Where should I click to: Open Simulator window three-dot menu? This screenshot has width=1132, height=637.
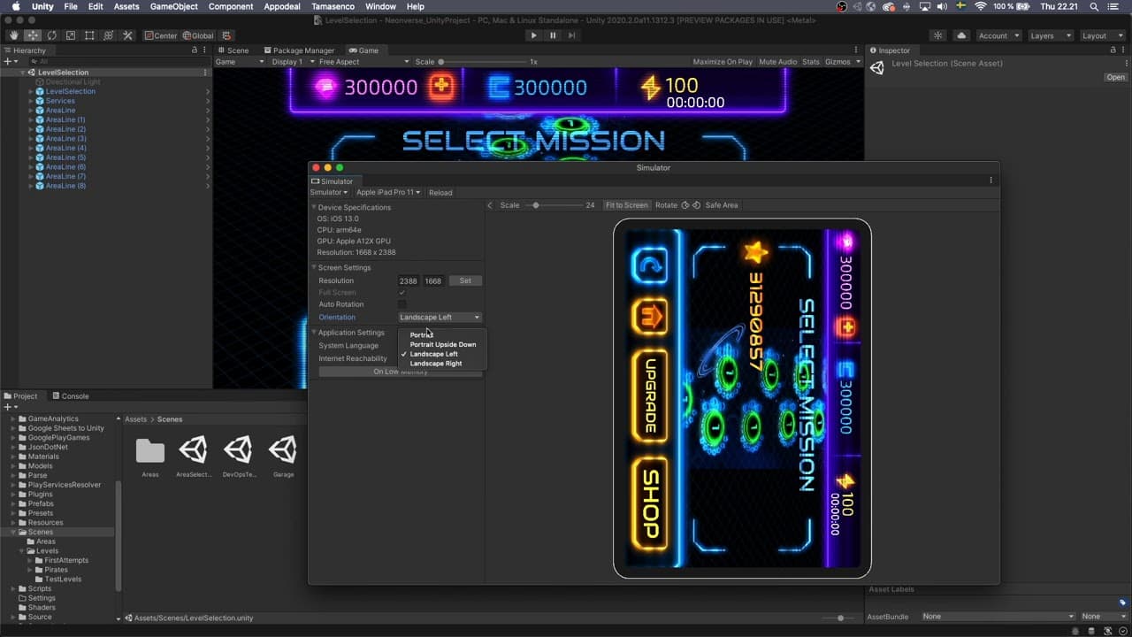[x=990, y=180]
